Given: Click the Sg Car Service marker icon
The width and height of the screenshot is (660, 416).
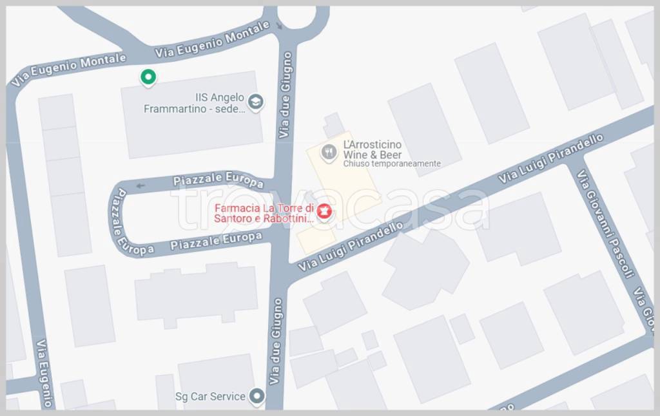Looking at the screenshot, I should 257,397.
